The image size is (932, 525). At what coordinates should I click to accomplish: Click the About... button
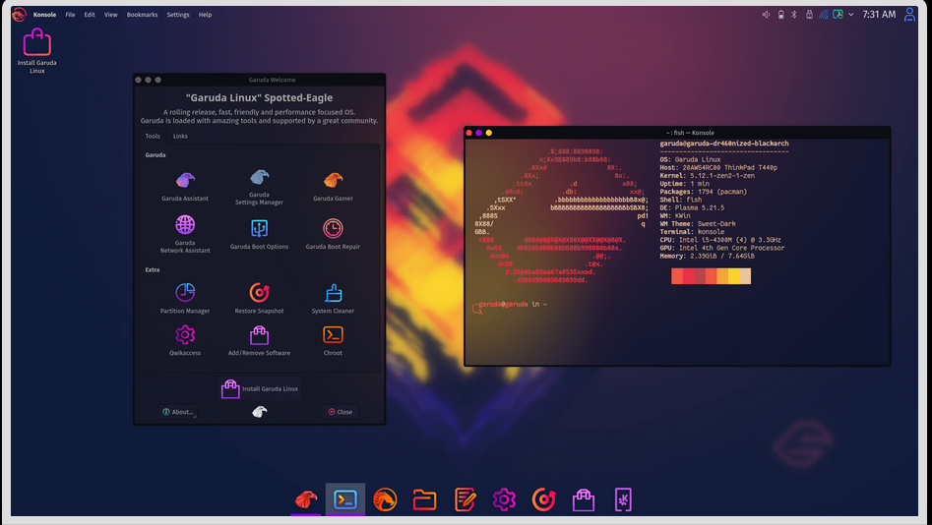tap(178, 412)
